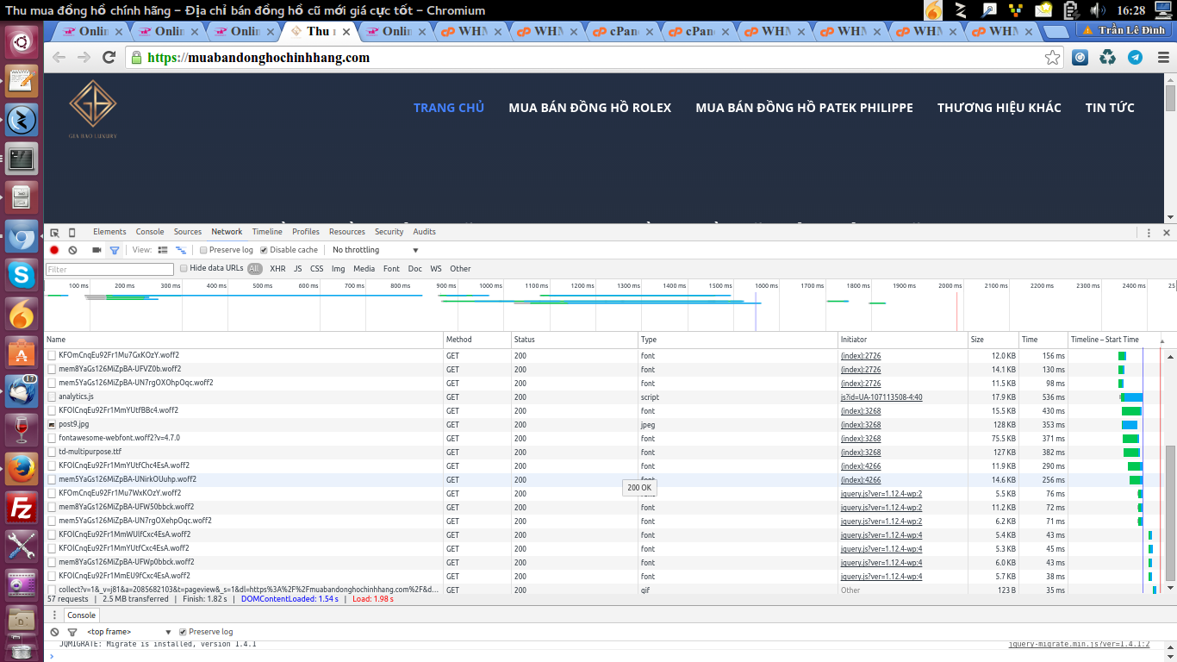This screenshot has height=662, width=1177.
Task: Click the Telegram extension icon
Action: tap(1135, 58)
